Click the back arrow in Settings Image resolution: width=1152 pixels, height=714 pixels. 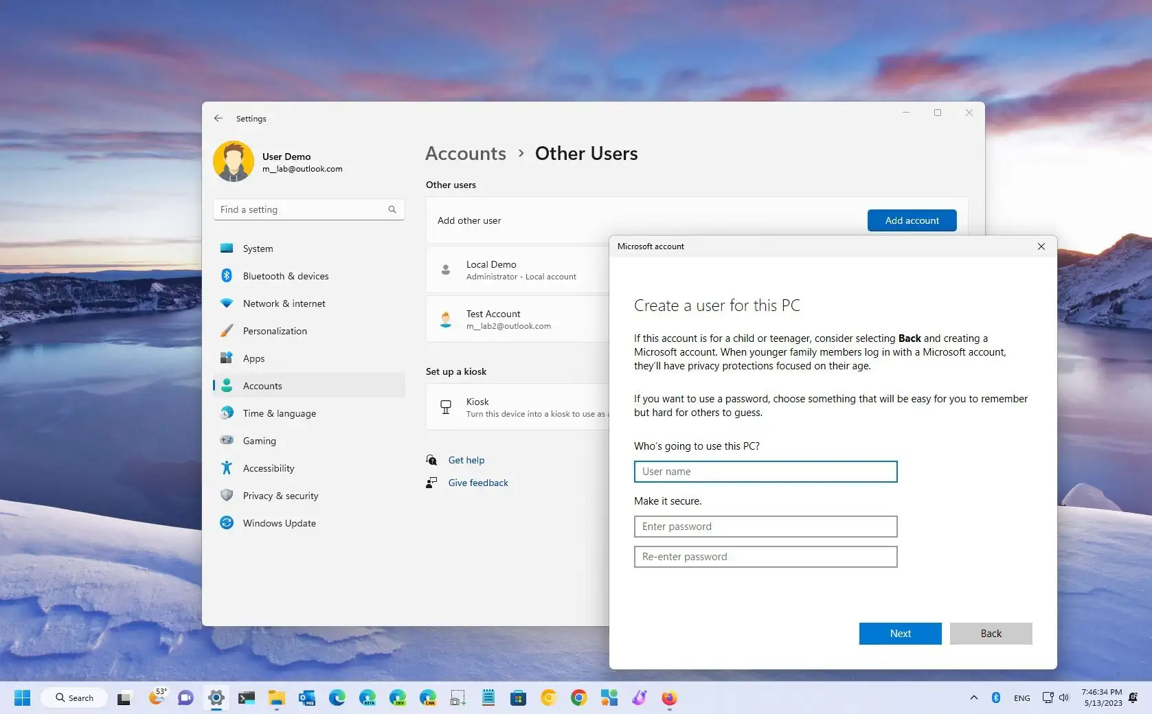[218, 118]
